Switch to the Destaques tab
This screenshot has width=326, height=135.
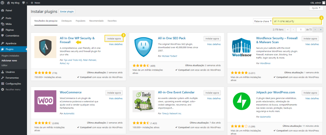66,21
